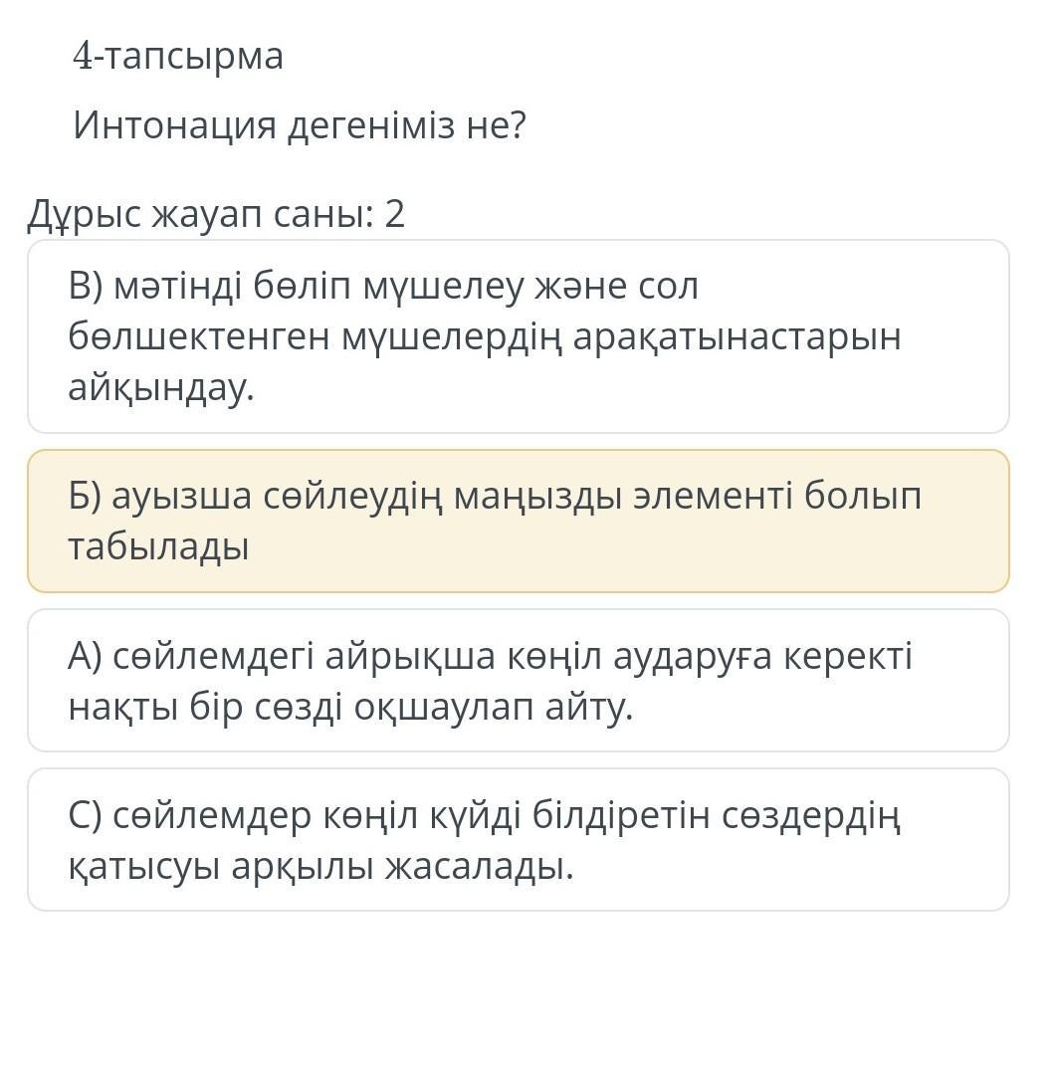Deselect highlighted option Б about ауызша сөйлеу

pyautogui.click(x=519, y=521)
